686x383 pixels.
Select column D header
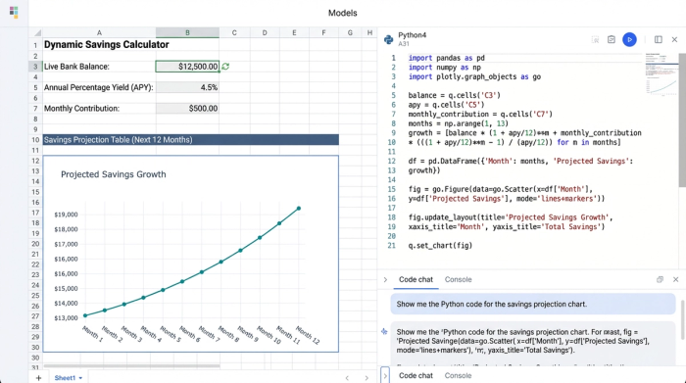click(265, 32)
